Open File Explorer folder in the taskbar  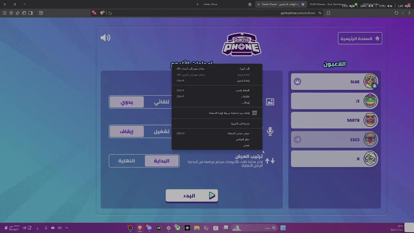click(197, 228)
